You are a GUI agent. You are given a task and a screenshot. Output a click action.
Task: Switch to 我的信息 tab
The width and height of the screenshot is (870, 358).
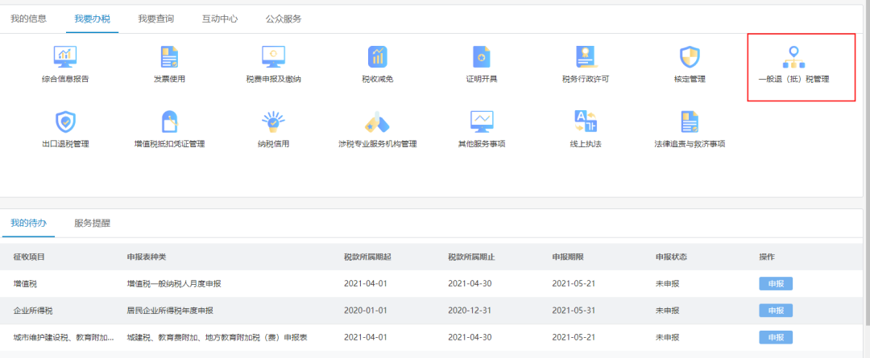(28, 19)
